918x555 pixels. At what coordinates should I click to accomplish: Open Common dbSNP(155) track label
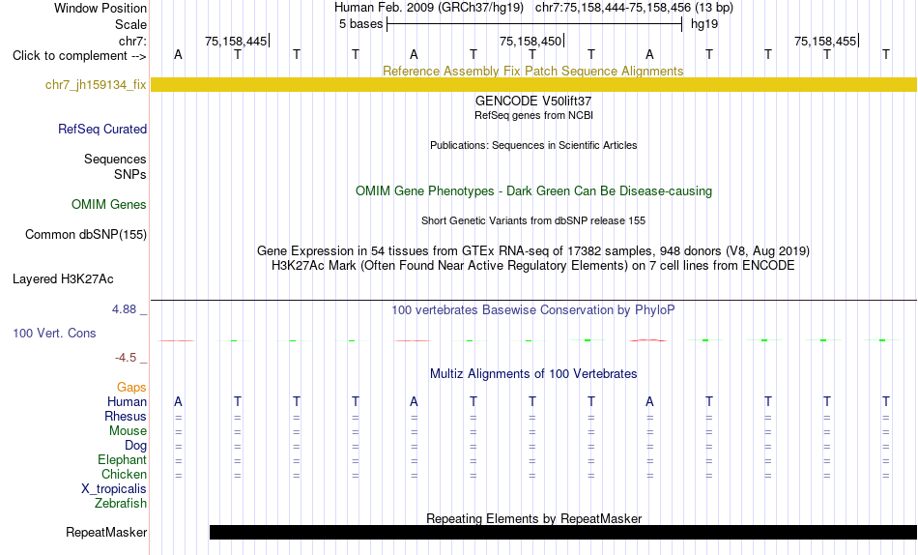tap(86, 234)
